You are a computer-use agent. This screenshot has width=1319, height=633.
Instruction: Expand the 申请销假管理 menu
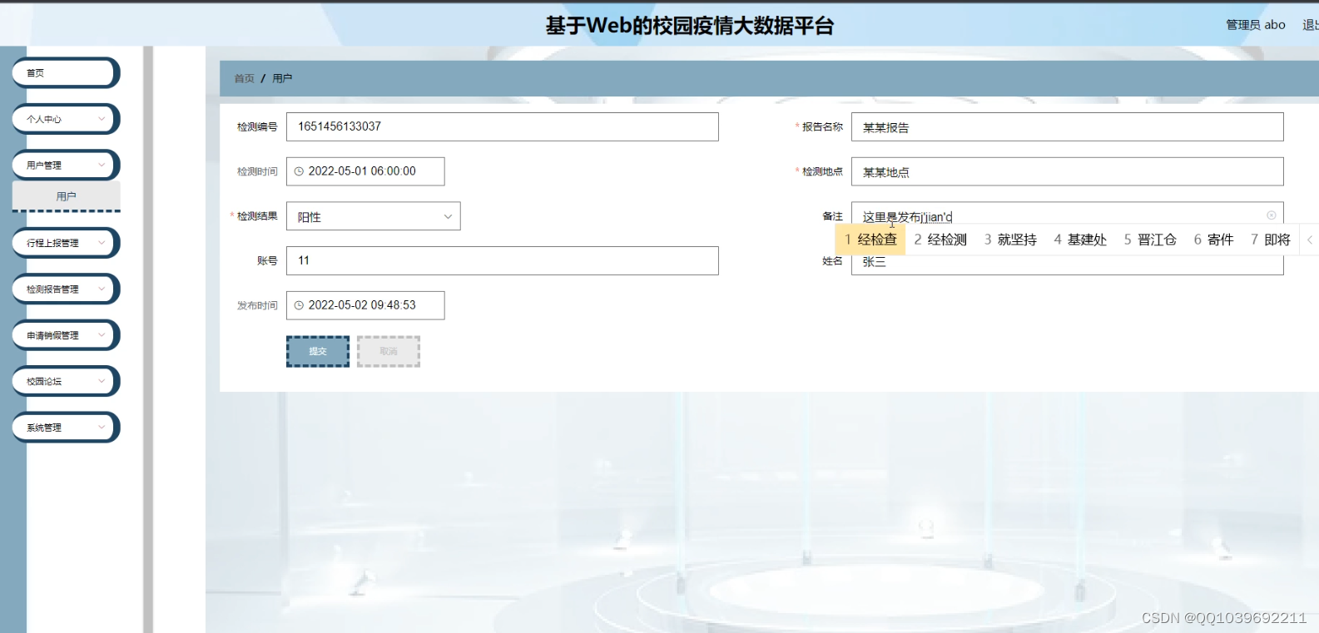66,335
